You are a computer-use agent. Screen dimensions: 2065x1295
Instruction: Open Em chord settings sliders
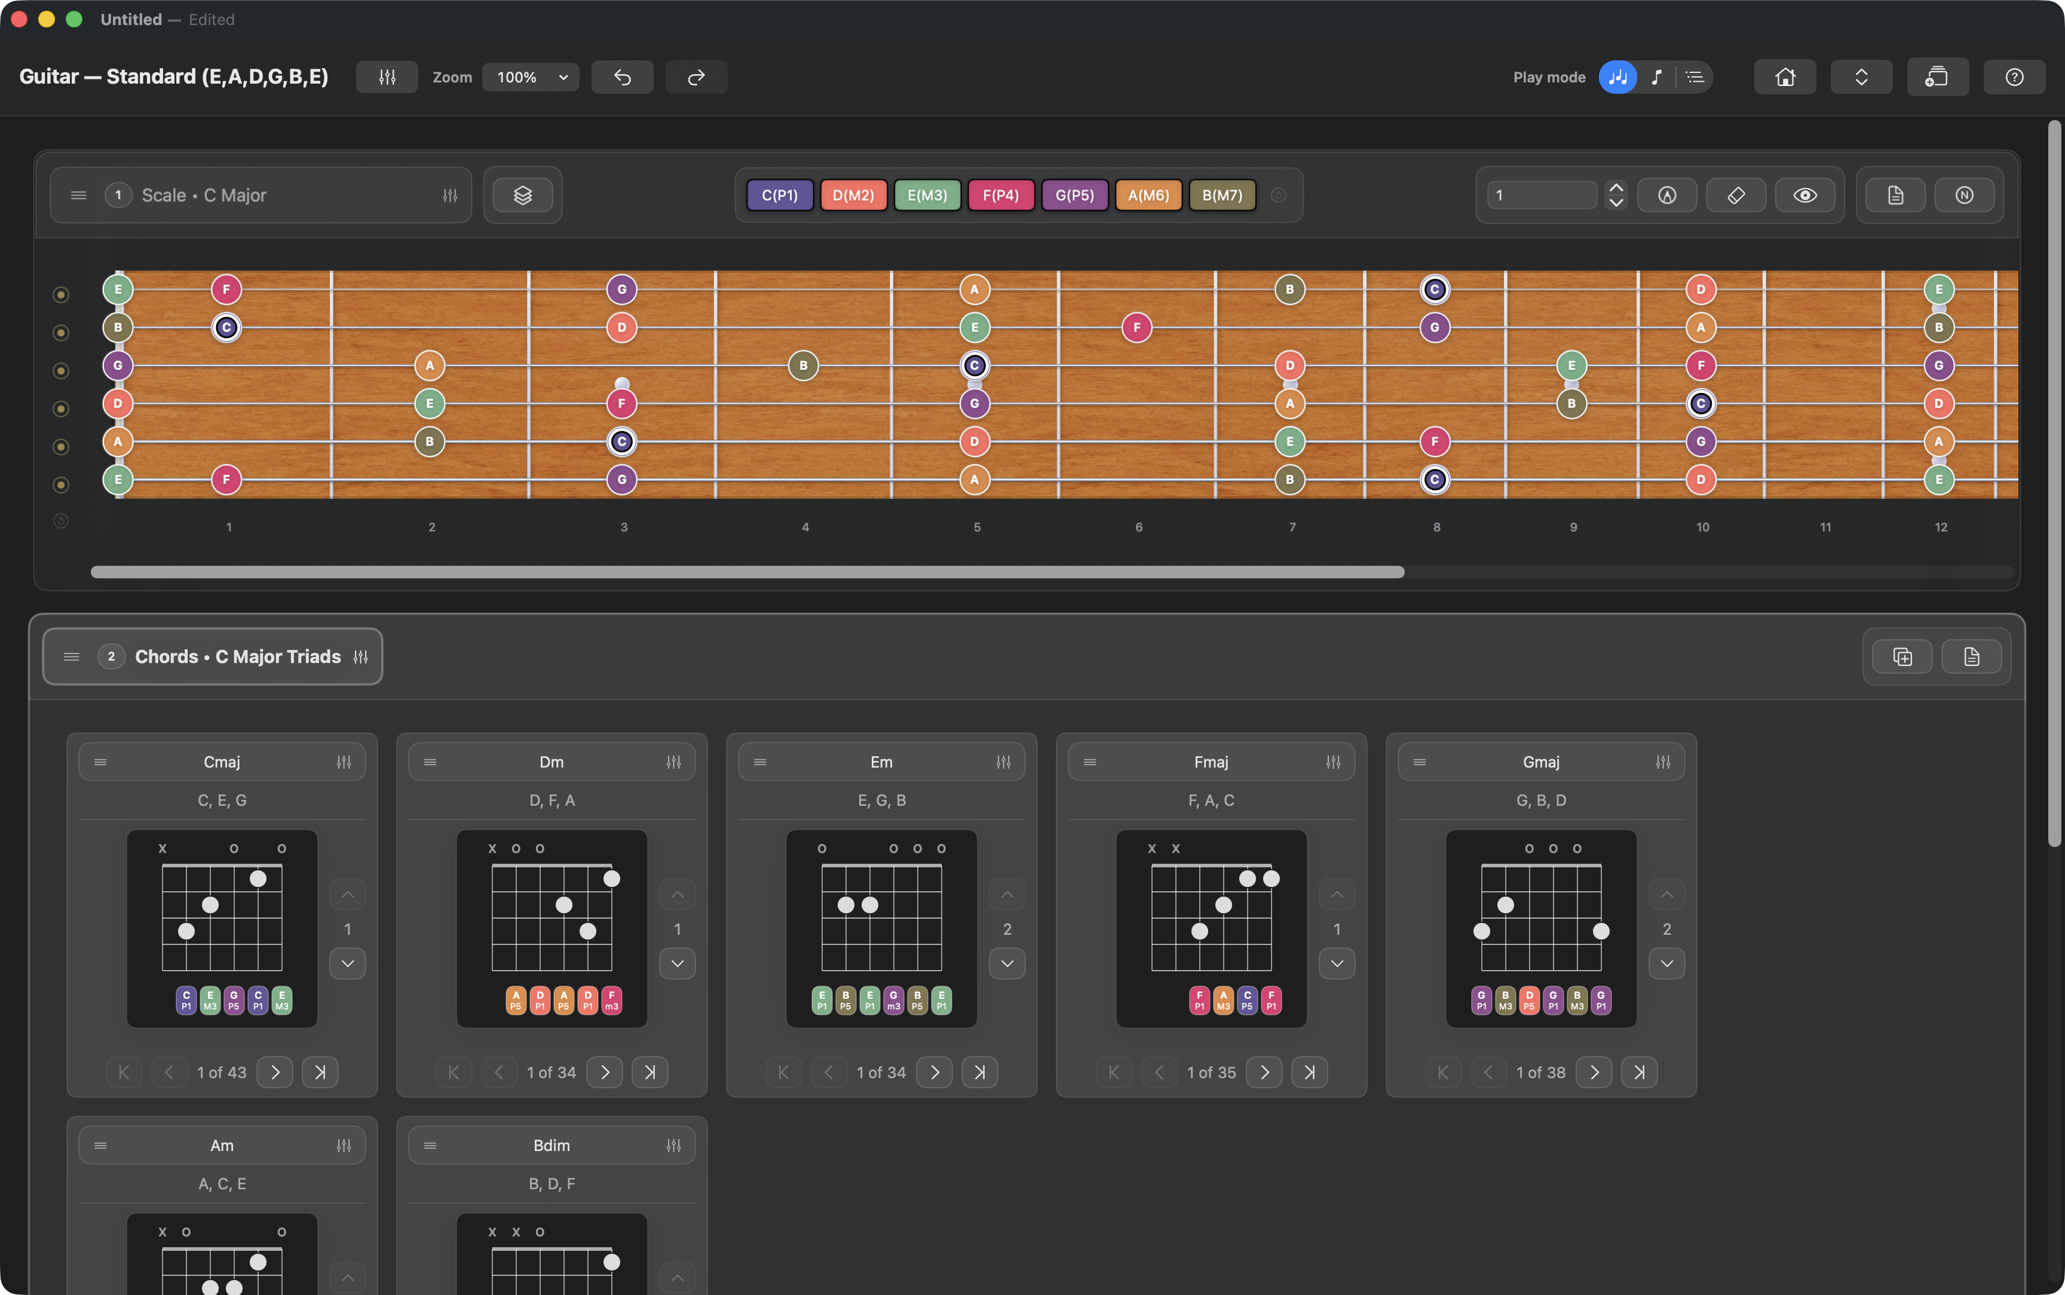coord(1003,762)
